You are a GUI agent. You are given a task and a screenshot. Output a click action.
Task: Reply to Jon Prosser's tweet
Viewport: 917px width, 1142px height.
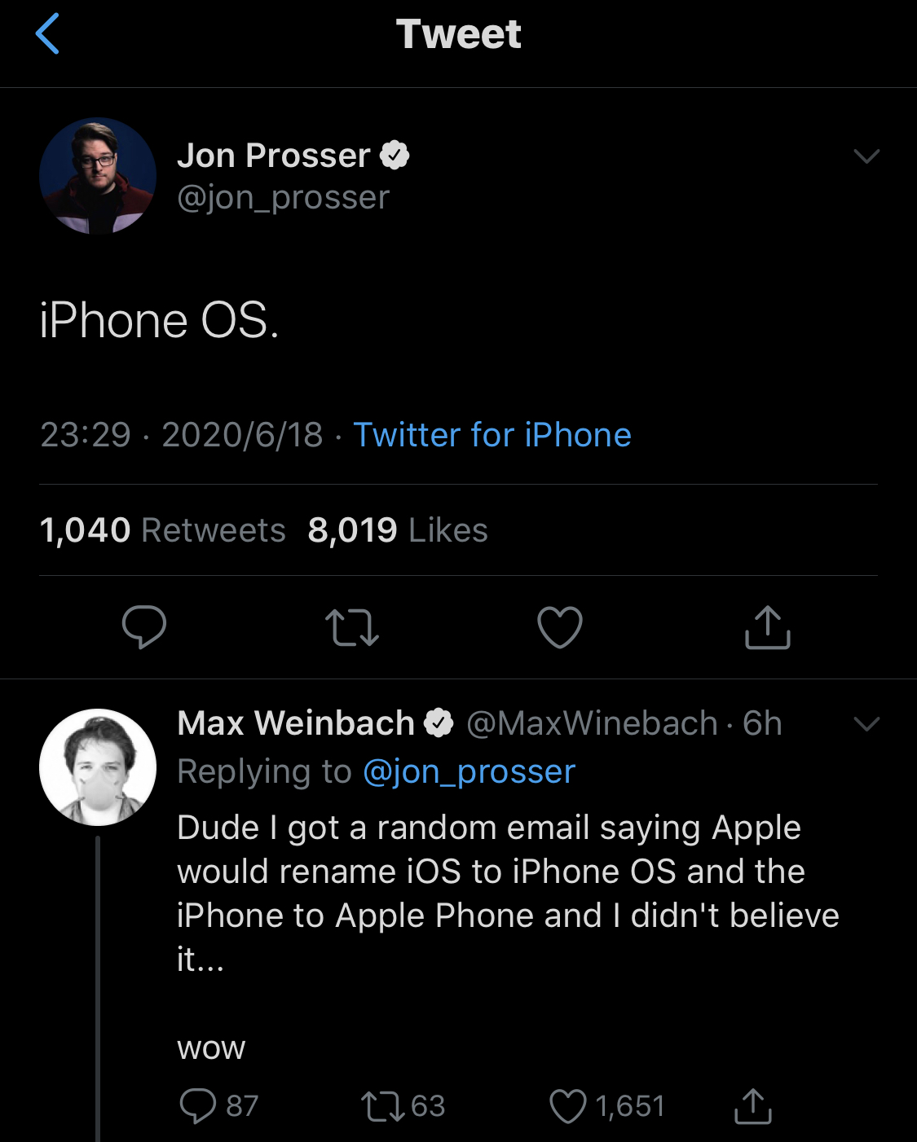pos(145,627)
